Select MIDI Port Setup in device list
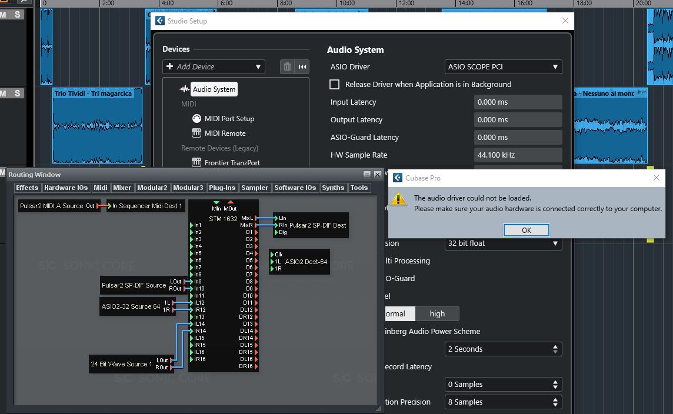 [x=229, y=118]
